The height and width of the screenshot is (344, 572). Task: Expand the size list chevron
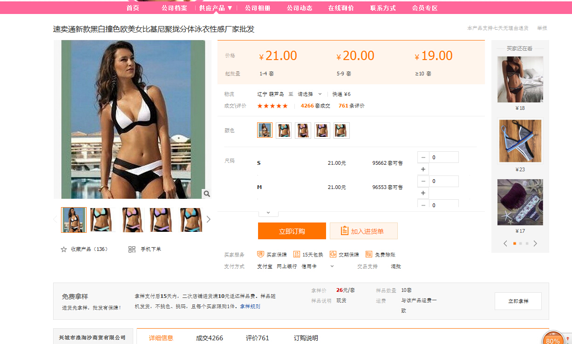point(268,212)
